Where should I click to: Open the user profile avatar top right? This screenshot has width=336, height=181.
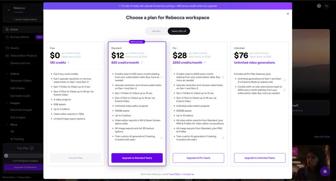click(326, 6)
